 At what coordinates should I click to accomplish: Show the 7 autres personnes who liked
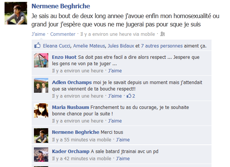click(x=162, y=46)
